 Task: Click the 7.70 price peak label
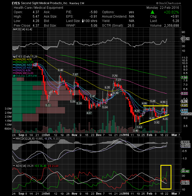115,76
